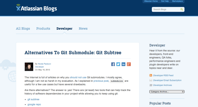
Task: Open Developer Email Subscription link
Action: pyautogui.click(x=167, y=80)
